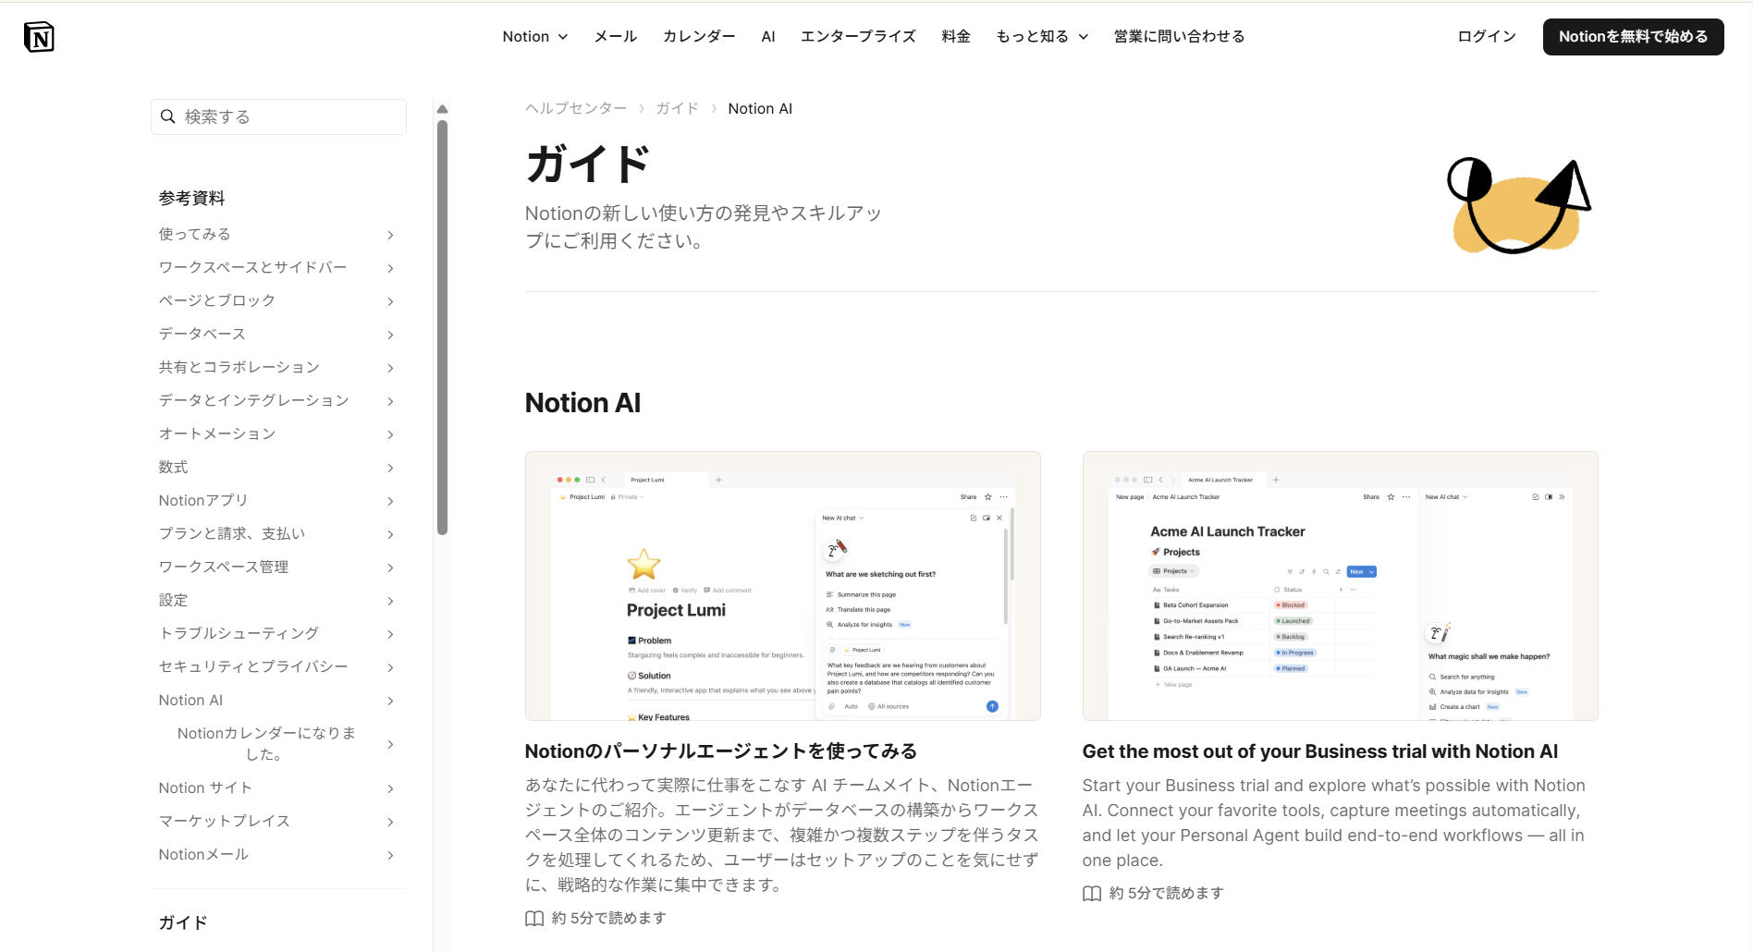Open the AI menu item in the navigation bar
Viewport: 1753px width, 952px height.
(767, 36)
